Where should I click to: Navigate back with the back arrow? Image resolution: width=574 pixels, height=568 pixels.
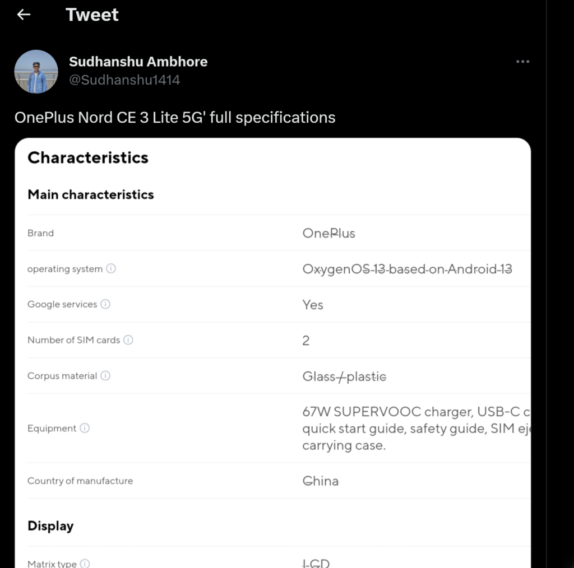[22, 15]
